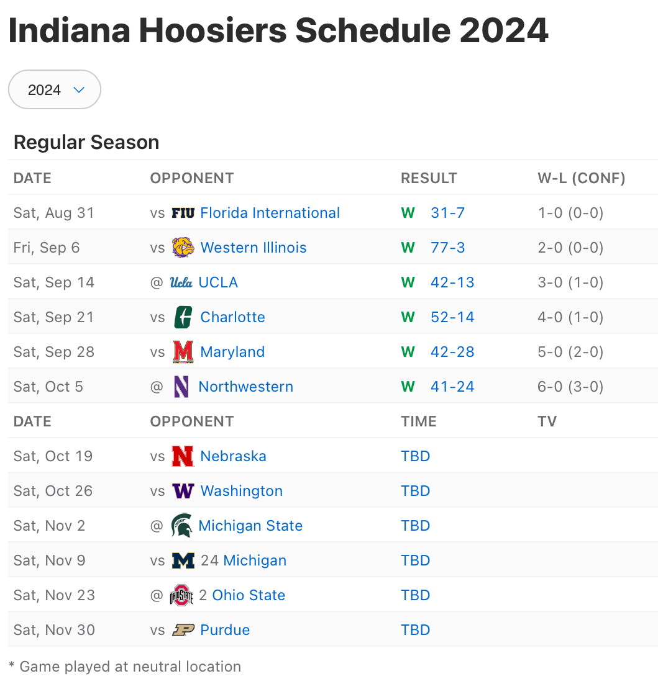
Task: Open the 2024 season dropdown
Action: tap(55, 90)
